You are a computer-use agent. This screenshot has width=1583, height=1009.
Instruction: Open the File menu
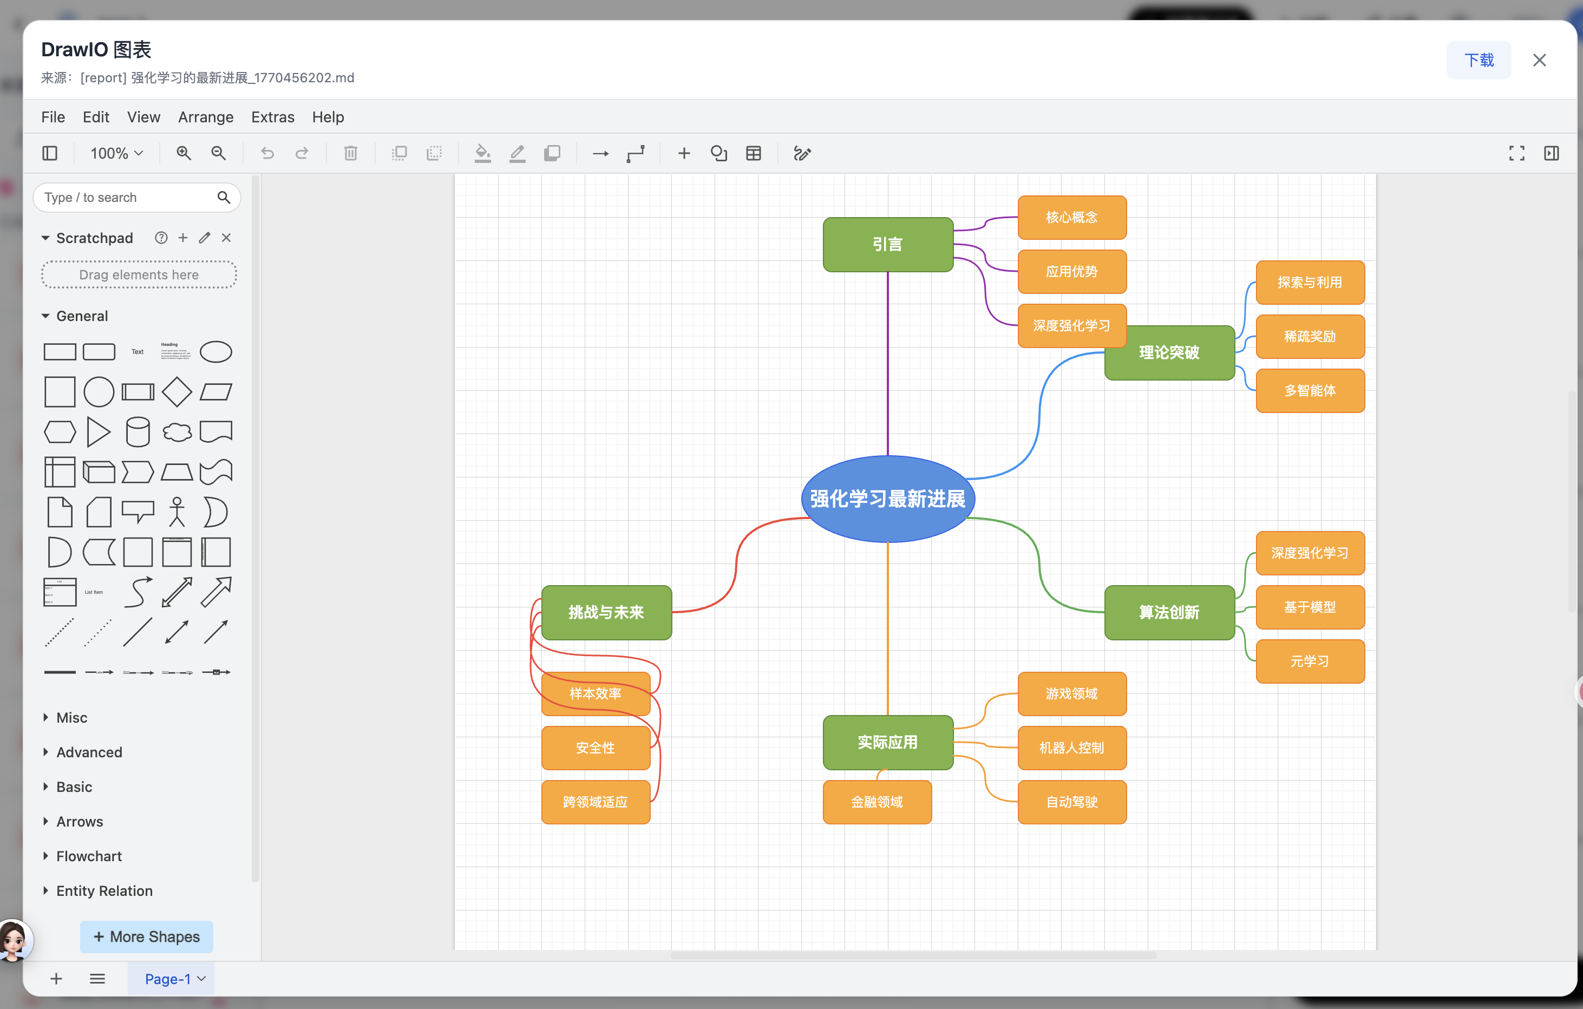coord(53,116)
